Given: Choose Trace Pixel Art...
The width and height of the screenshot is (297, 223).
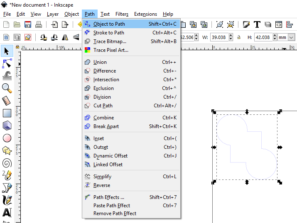Looking at the screenshot, I should pos(131,50).
